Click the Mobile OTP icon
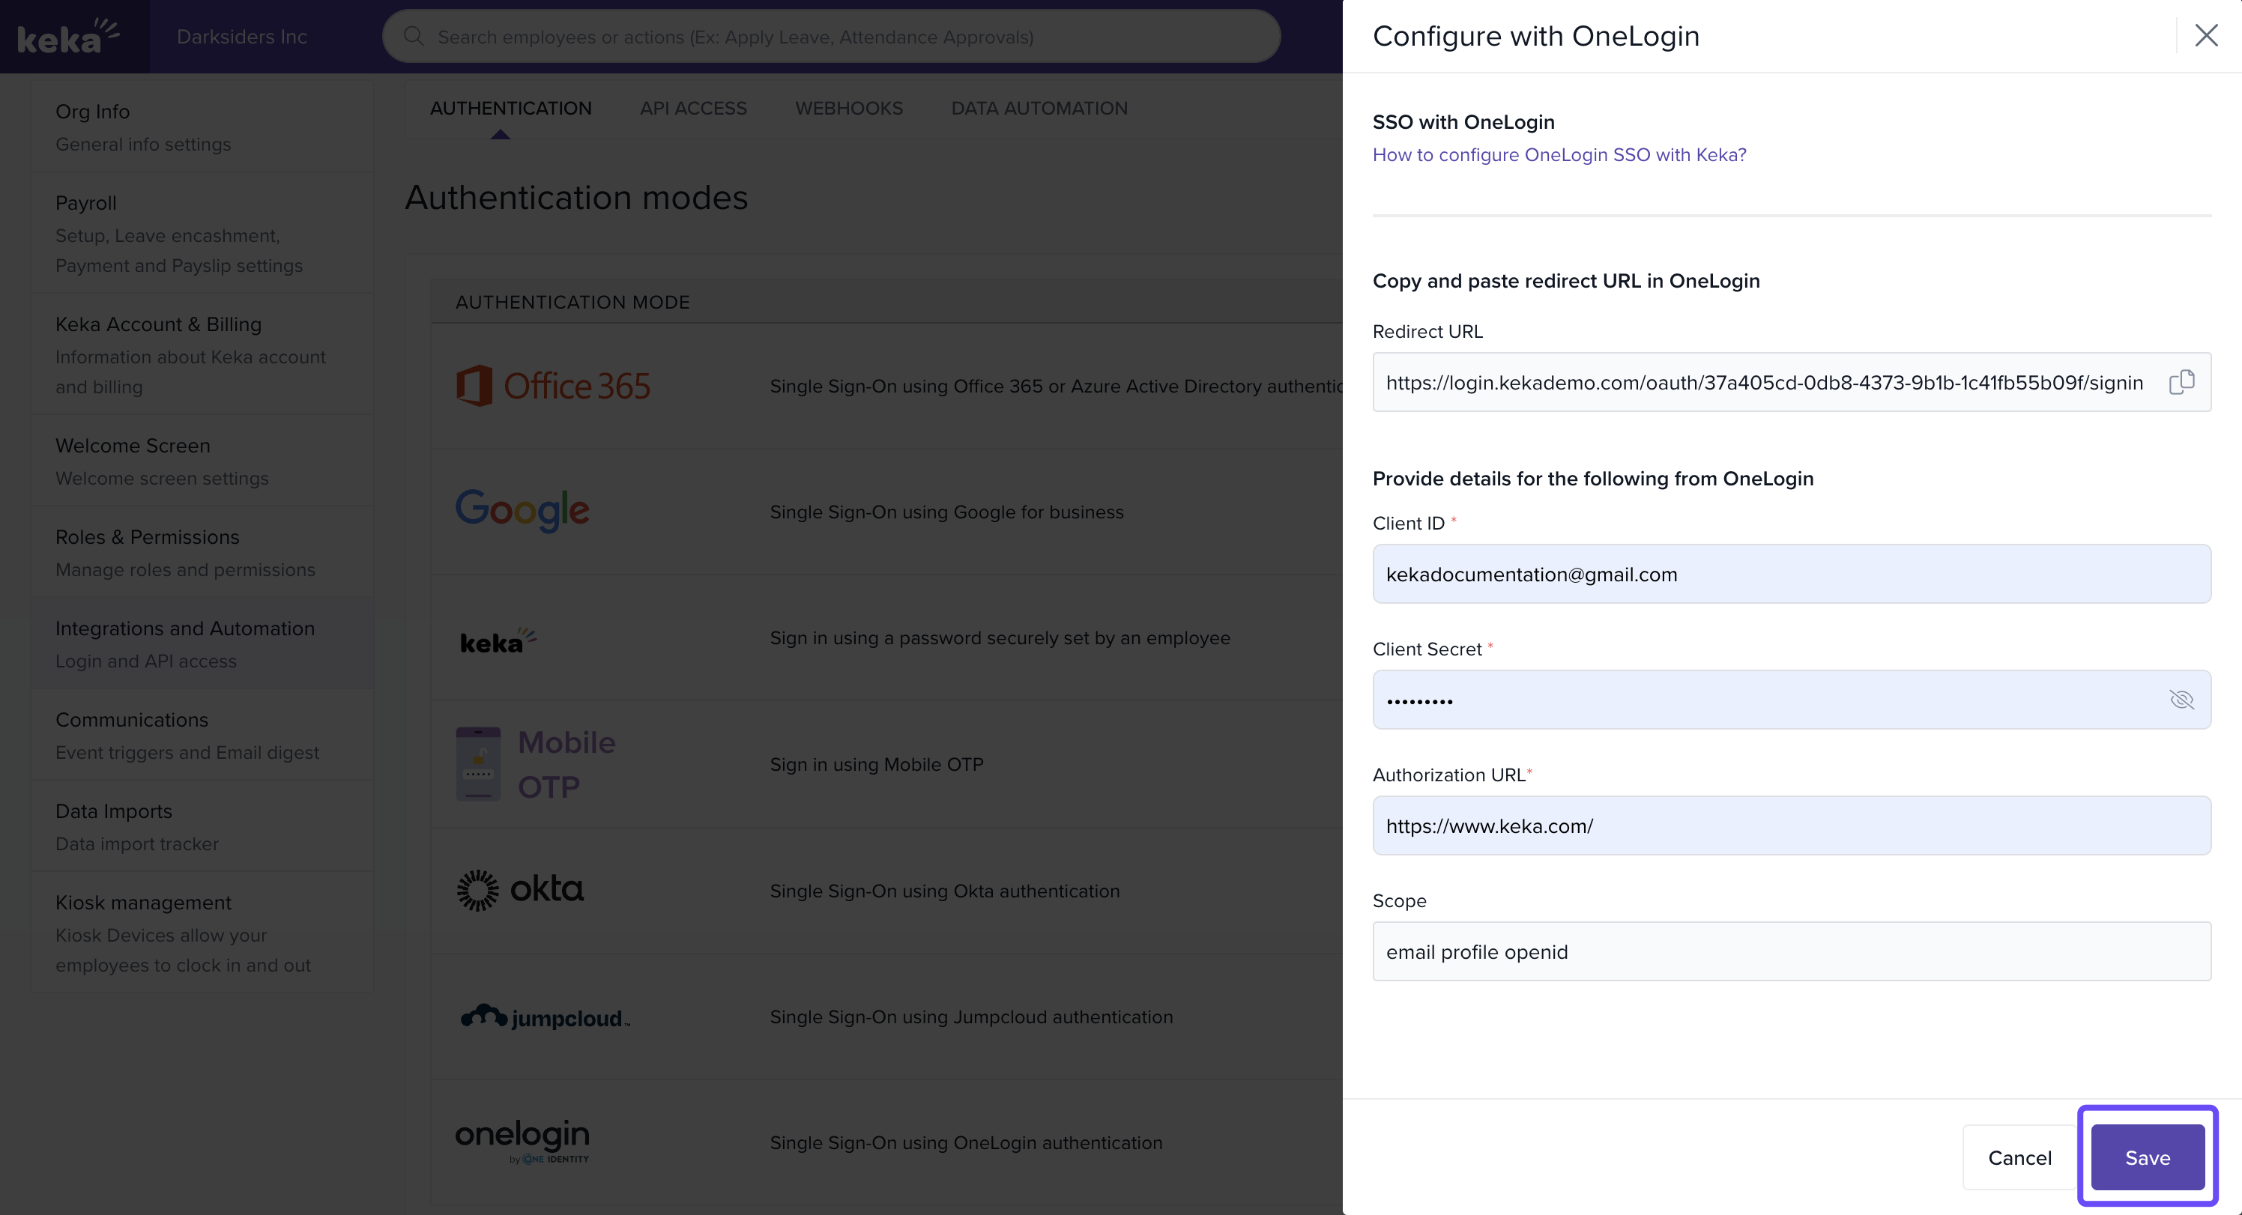Image resolution: width=2242 pixels, height=1215 pixels. 479,763
